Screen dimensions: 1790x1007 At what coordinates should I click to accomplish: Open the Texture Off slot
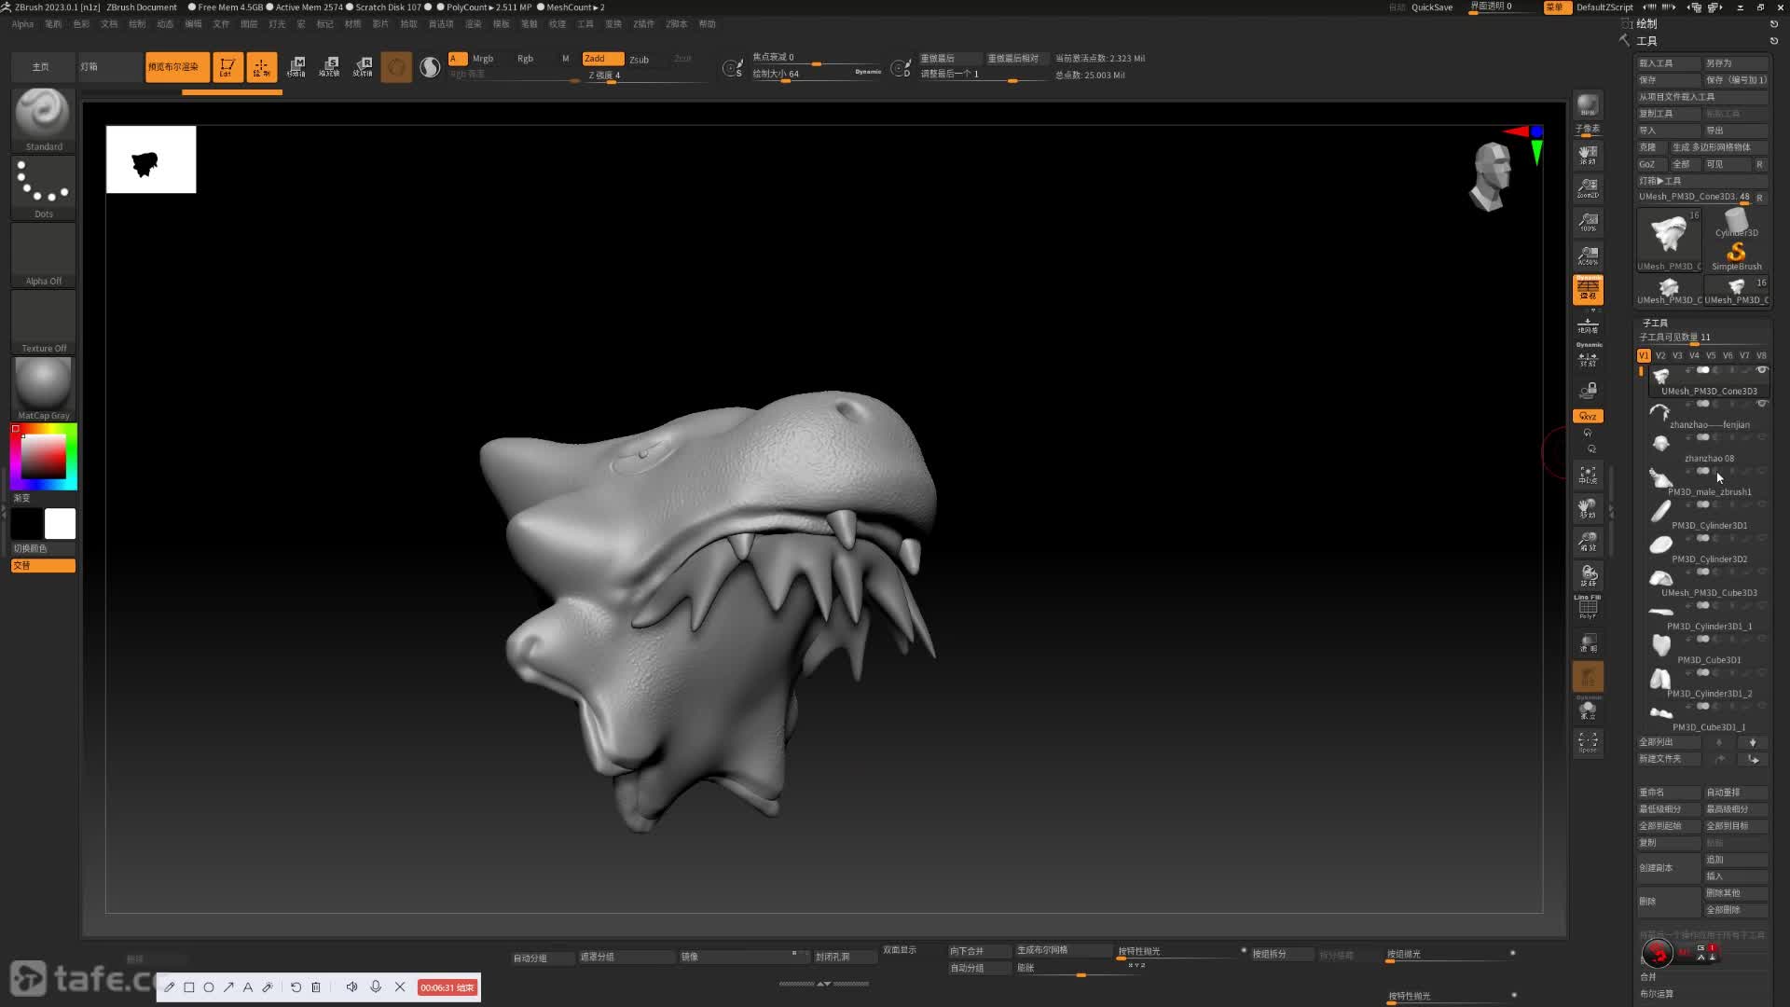click(x=44, y=322)
